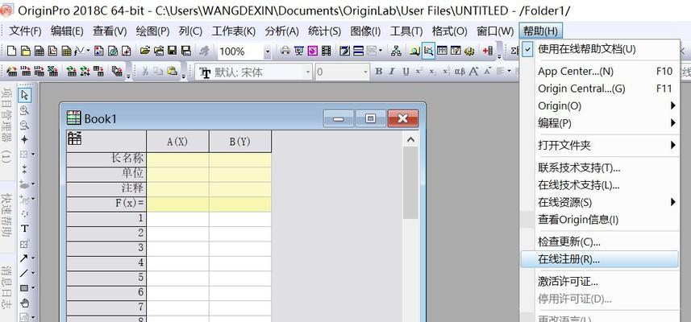Click the Save Project floppy icon
Screen dimensions: 691x322
pos(172,51)
